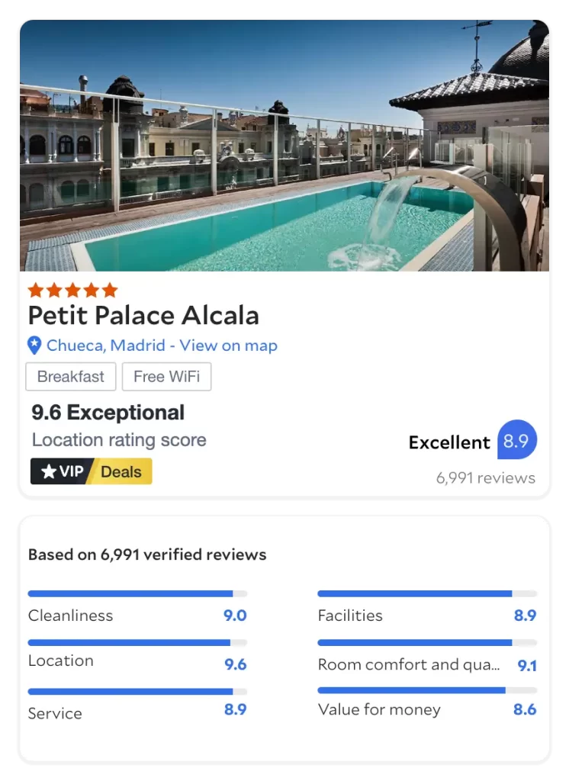
Task: Select the Breakfast amenity tag
Action: (71, 377)
